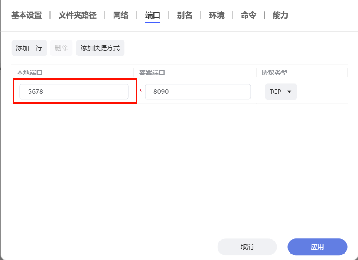Cancel with the 取消 button

247,247
